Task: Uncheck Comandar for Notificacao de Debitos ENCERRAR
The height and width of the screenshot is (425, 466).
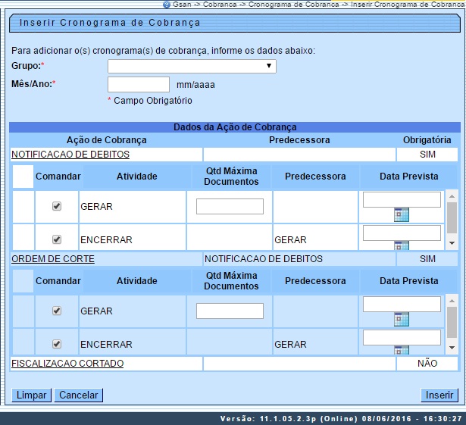Action: click(57, 239)
